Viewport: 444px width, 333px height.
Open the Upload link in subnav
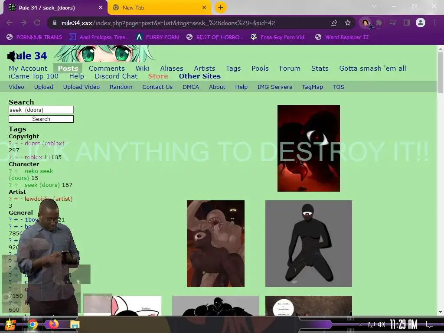[x=44, y=87]
